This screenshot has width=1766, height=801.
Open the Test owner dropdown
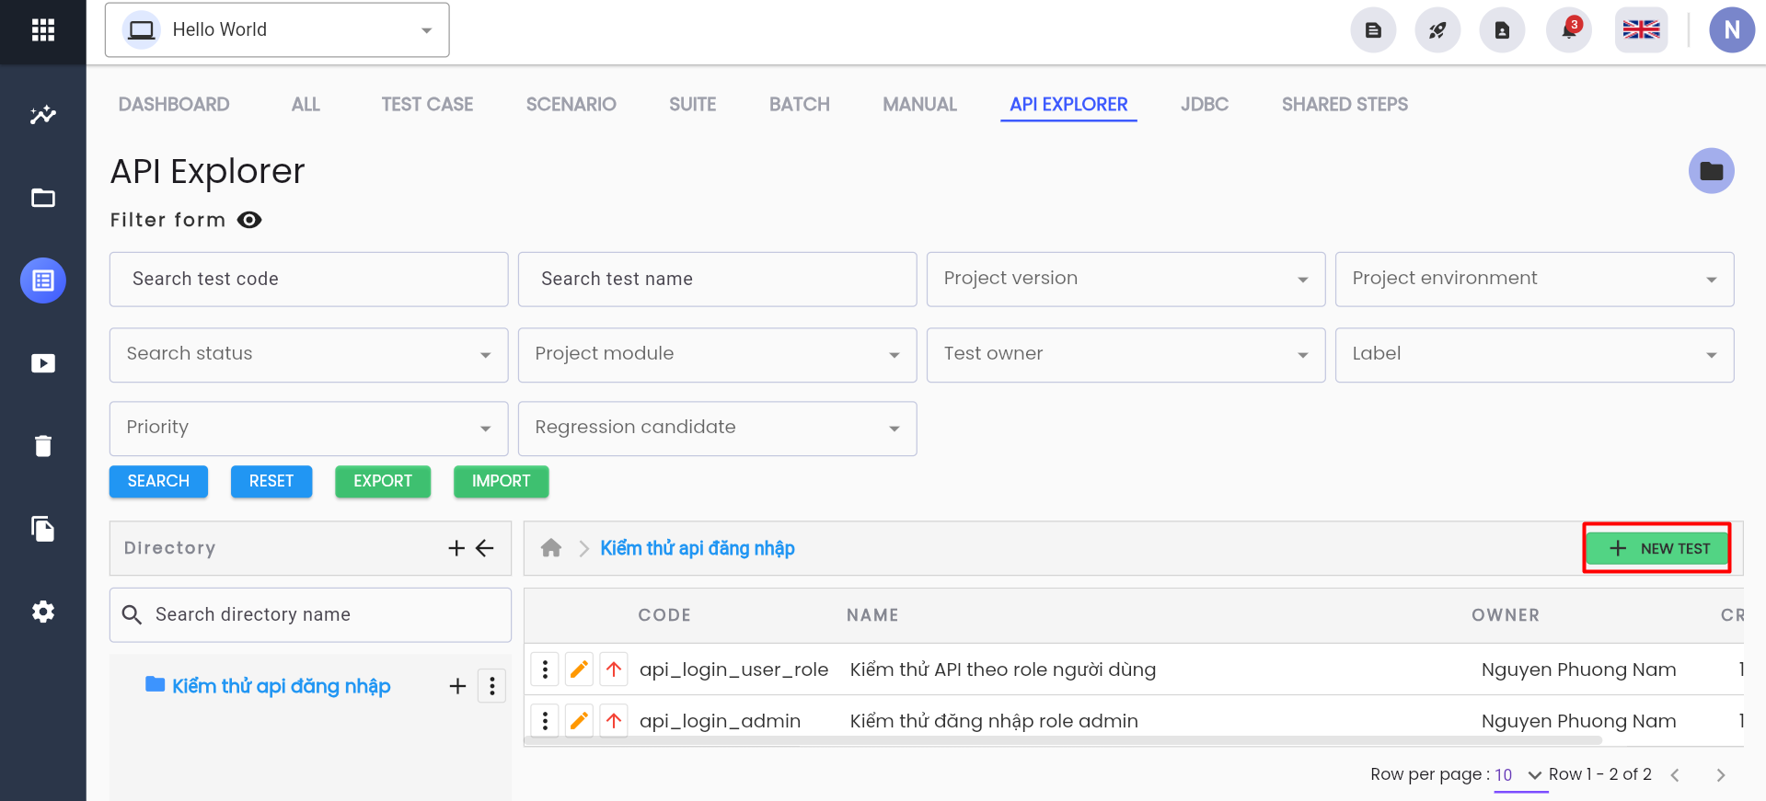(x=1125, y=354)
